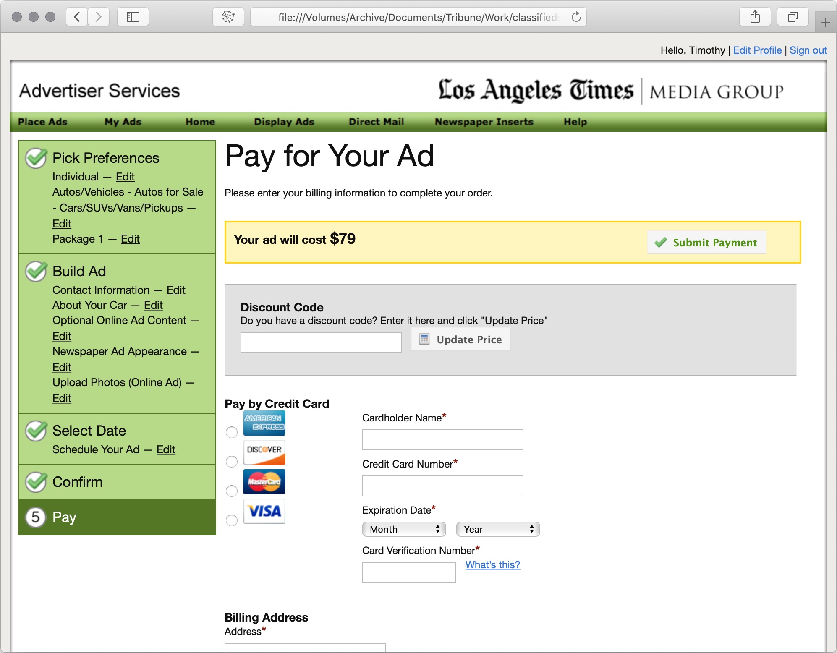Click the step 5 Pay number badge

[35, 517]
